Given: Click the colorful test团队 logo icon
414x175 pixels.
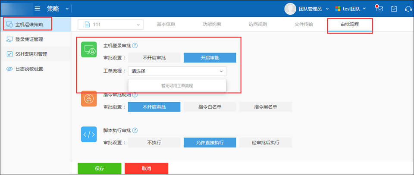Looking at the screenshot, I should pyautogui.click(x=337, y=9).
